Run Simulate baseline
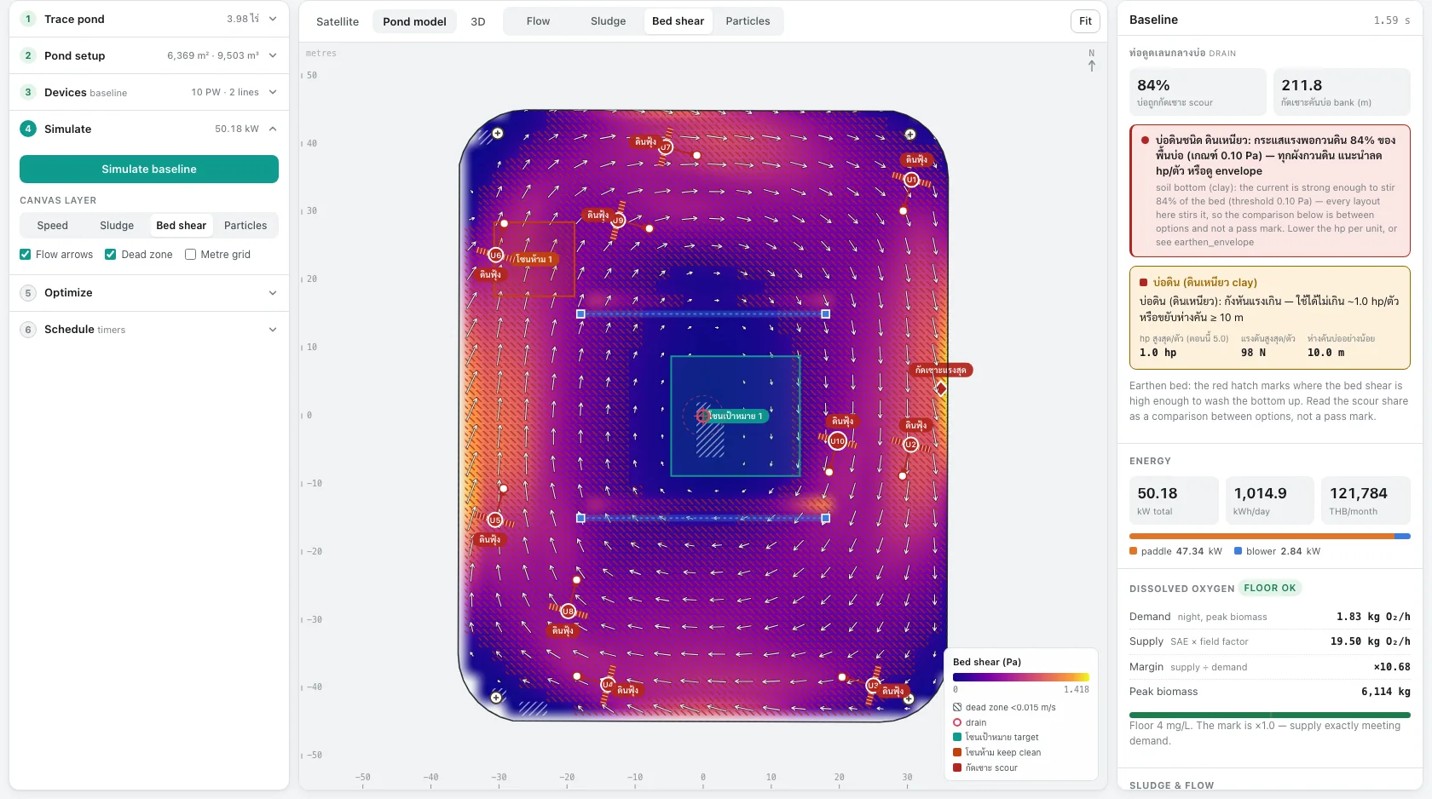This screenshot has width=1432, height=799. 149,169
